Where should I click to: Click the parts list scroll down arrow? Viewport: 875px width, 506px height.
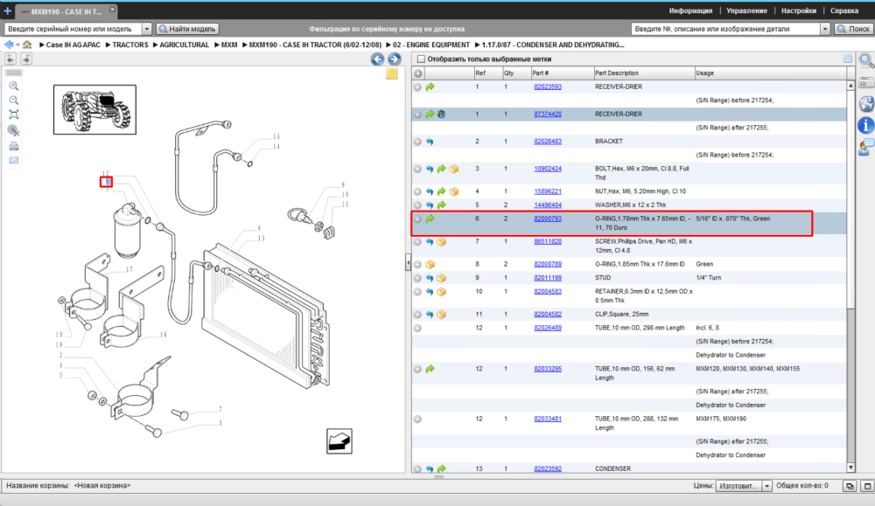click(850, 468)
